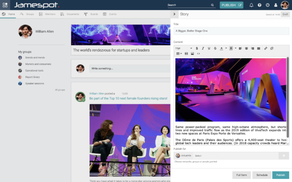Toggle bold formatting in the editor
Screen dimensions: 292x182
[197, 48]
